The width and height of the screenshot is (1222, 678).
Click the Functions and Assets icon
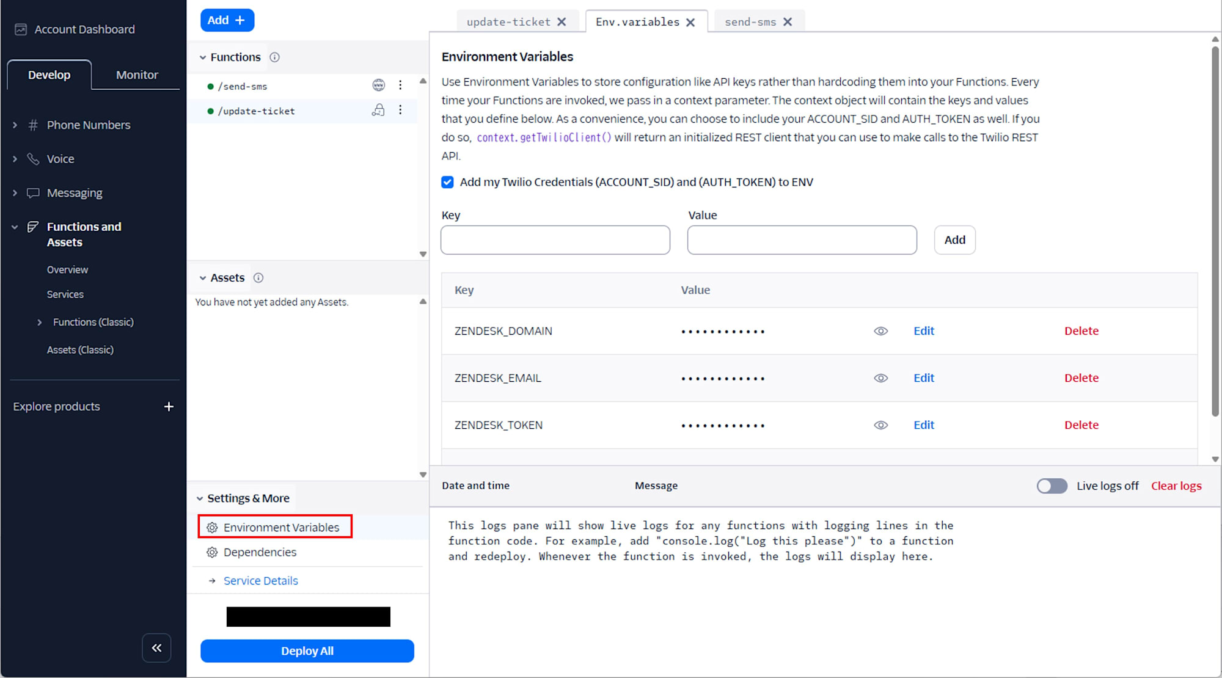point(33,227)
